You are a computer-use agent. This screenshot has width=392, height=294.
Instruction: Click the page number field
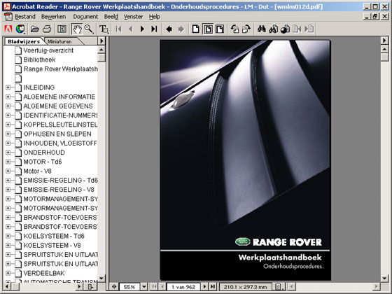(183, 287)
